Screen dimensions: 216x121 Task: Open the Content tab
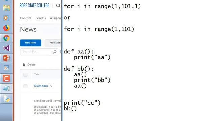click(26, 18)
